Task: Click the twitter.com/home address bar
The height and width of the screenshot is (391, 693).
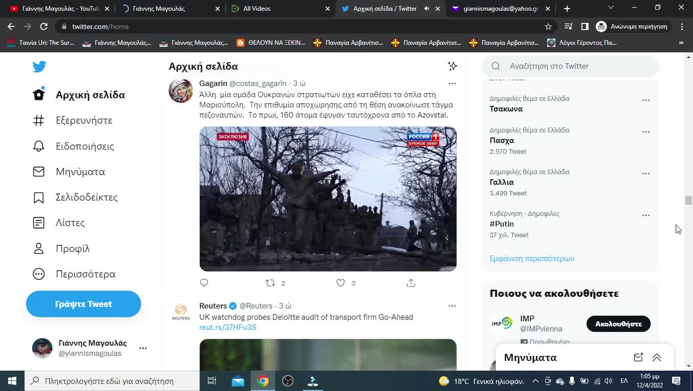Action: coord(306,26)
